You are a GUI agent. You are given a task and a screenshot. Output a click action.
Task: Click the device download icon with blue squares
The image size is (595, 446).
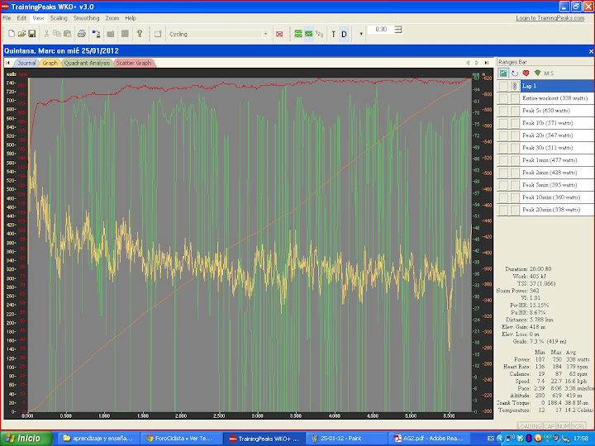96,34
